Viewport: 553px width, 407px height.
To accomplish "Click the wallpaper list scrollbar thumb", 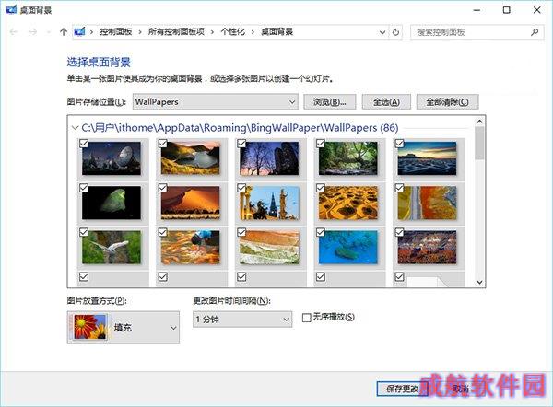I will (x=479, y=143).
